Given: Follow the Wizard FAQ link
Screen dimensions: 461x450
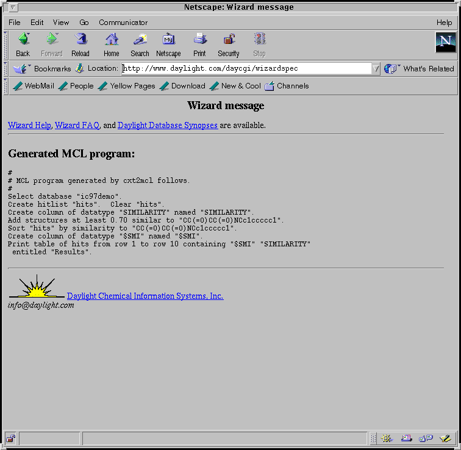Looking at the screenshot, I should (x=77, y=125).
